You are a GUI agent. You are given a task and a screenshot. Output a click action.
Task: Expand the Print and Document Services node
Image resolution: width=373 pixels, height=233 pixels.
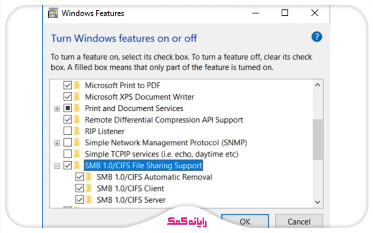point(57,109)
